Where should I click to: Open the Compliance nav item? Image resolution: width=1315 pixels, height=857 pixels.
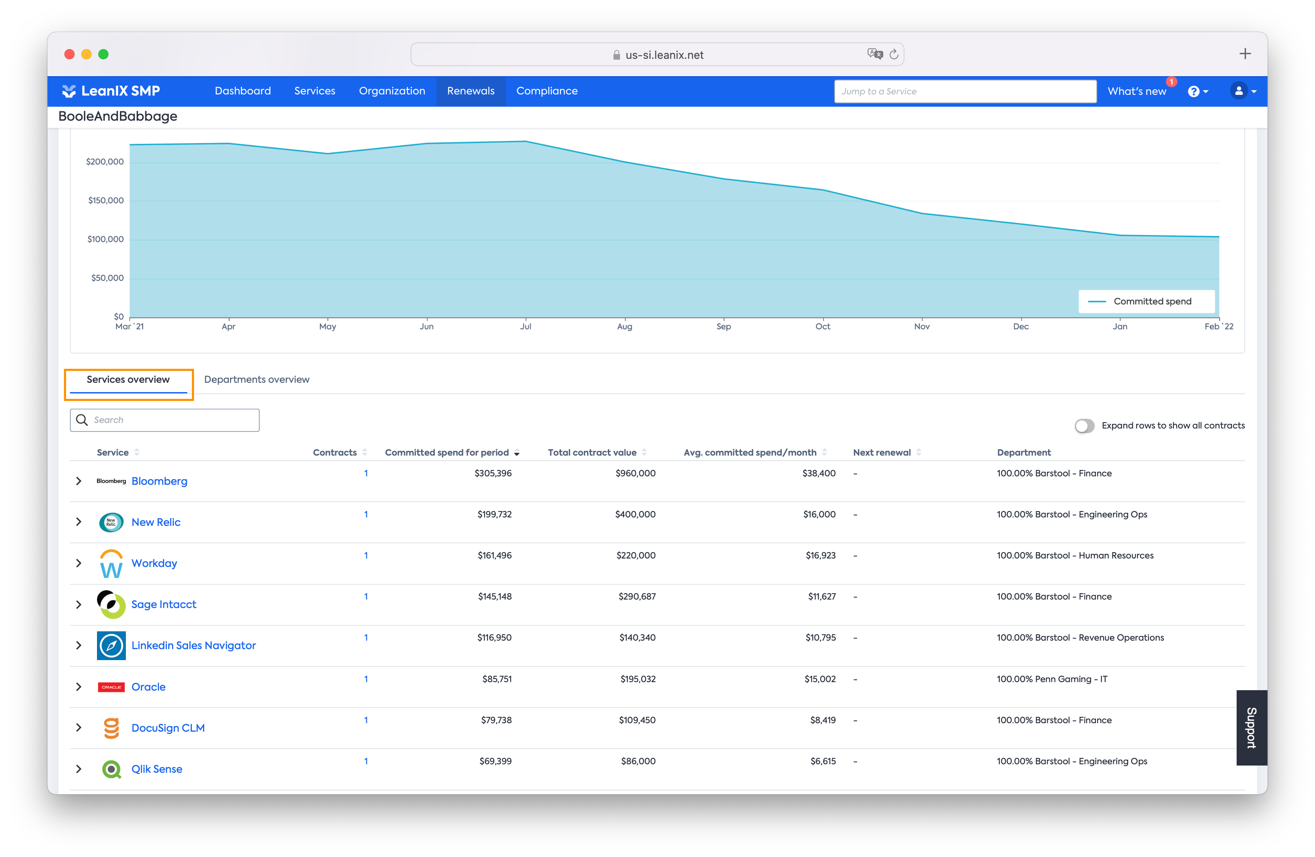(x=547, y=91)
